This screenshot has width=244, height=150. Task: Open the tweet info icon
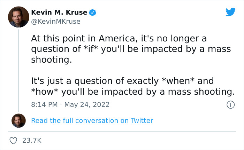230,104
